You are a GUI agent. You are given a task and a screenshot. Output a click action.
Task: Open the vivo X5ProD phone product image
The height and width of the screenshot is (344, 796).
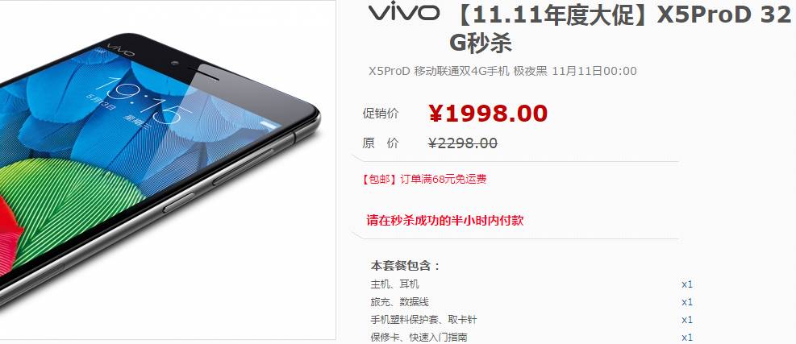pos(168,170)
